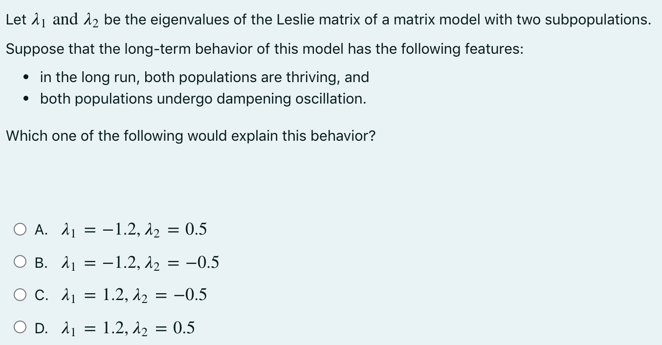Viewport: 662px width, 345px height.
Task: Click the question heading about Leslie matrix
Action: click(329, 19)
